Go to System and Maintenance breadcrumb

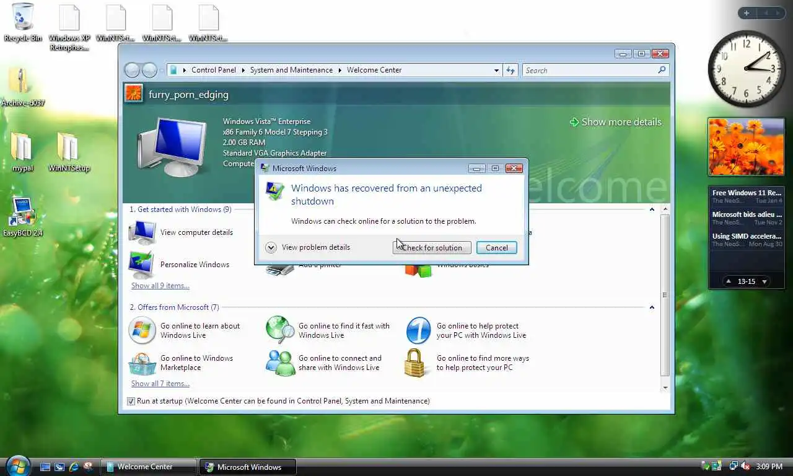click(x=291, y=70)
